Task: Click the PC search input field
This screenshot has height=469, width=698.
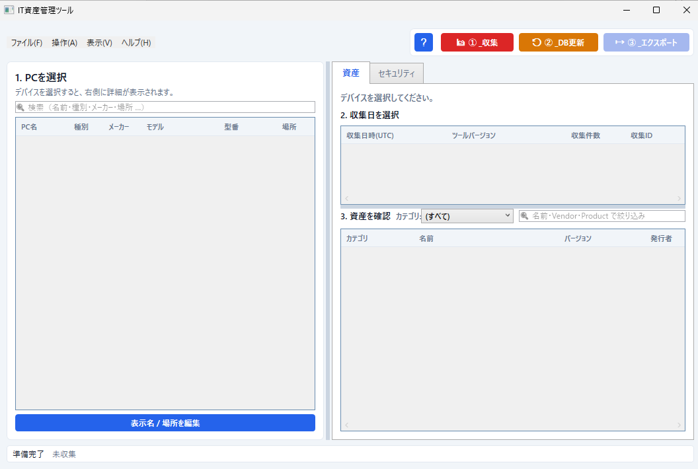Action: [x=165, y=107]
